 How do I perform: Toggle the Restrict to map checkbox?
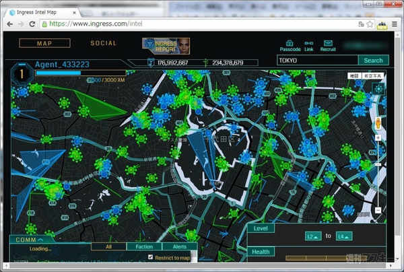pos(151,257)
